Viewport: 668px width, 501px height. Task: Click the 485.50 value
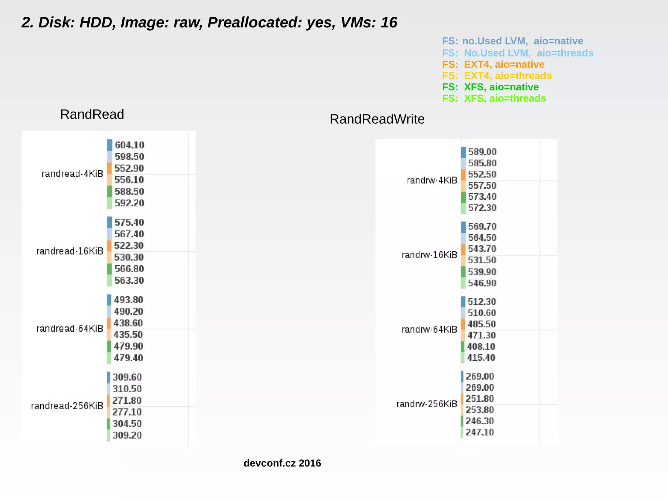(482, 324)
